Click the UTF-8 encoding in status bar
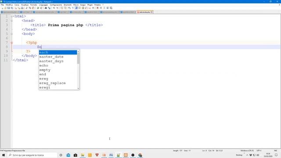 click(259, 151)
